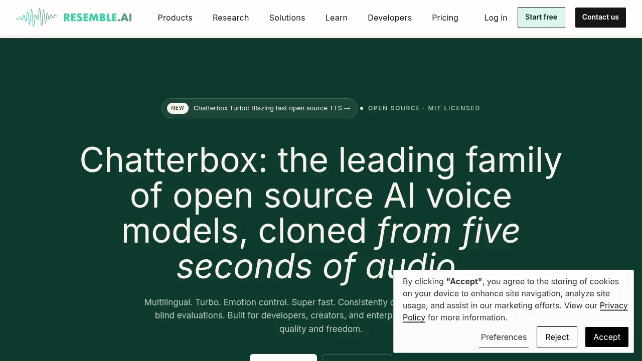Image resolution: width=642 pixels, height=361 pixels.
Task: Open the Solutions menu
Action: (287, 18)
